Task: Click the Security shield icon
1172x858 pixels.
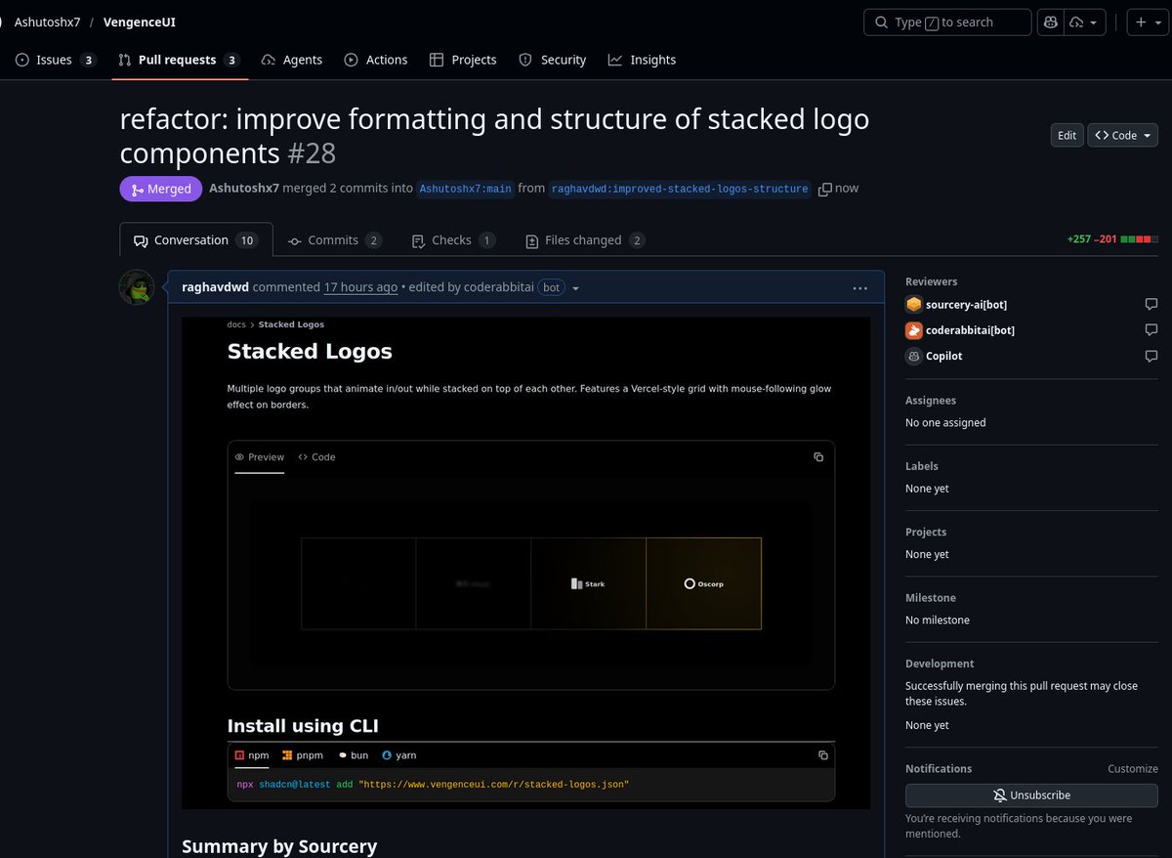Action: click(524, 60)
